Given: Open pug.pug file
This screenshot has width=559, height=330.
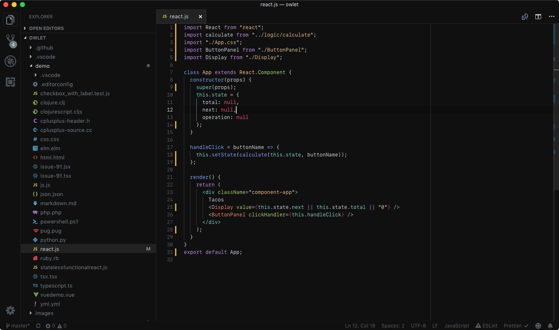Looking at the screenshot, I should tap(88, 231).
